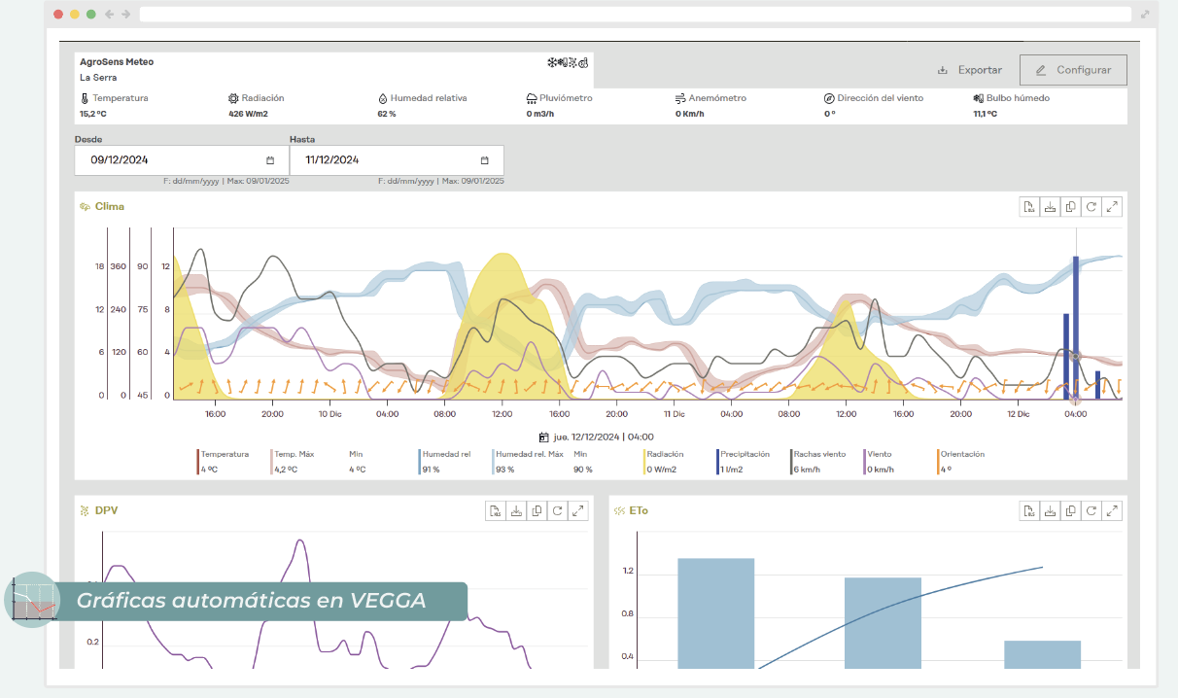Image resolution: width=1178 pixels, height=698 pixels.
Task: Open the Desde date picker calendar
Action: point(270,160)
